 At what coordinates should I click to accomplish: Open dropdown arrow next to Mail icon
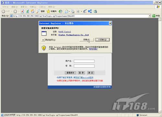[x=69, y=11]
